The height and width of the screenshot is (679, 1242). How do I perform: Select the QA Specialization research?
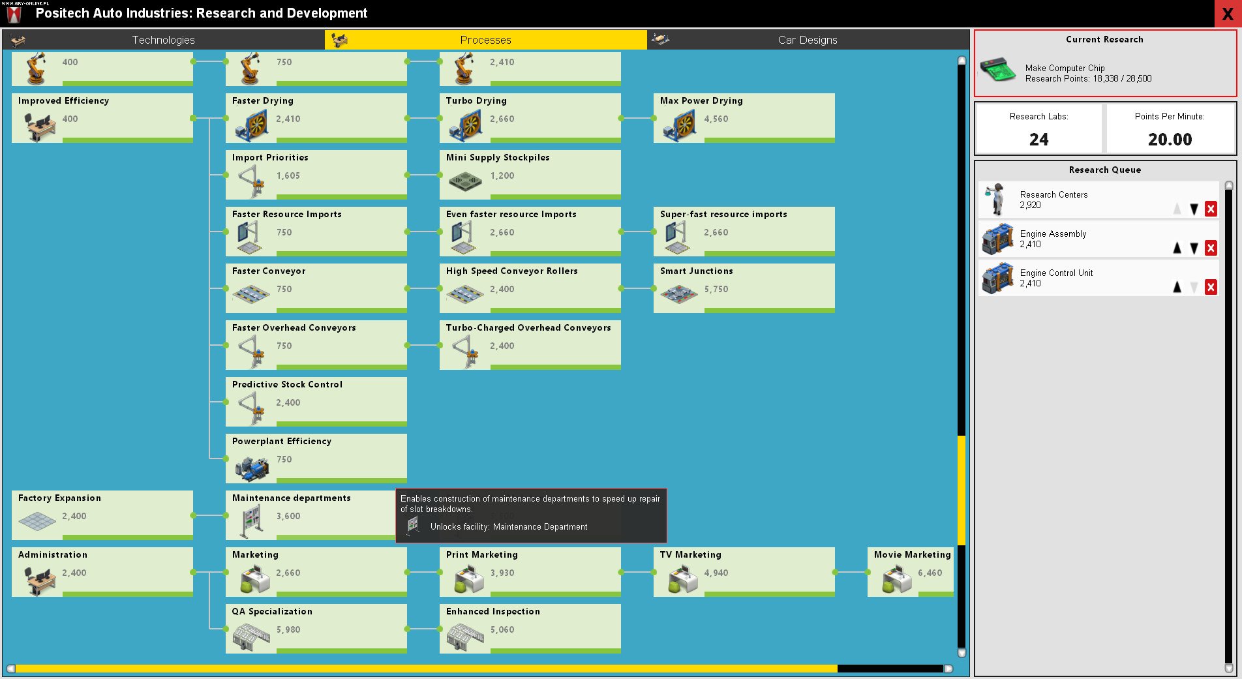(x=316, y=627)
